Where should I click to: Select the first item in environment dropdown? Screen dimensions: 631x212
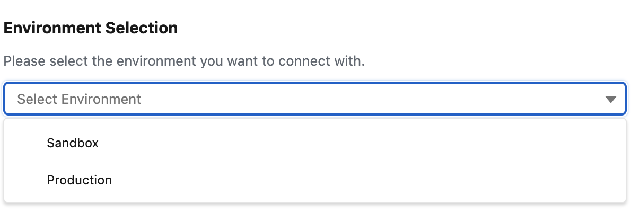pyautogui.click(x=73, y=143)
